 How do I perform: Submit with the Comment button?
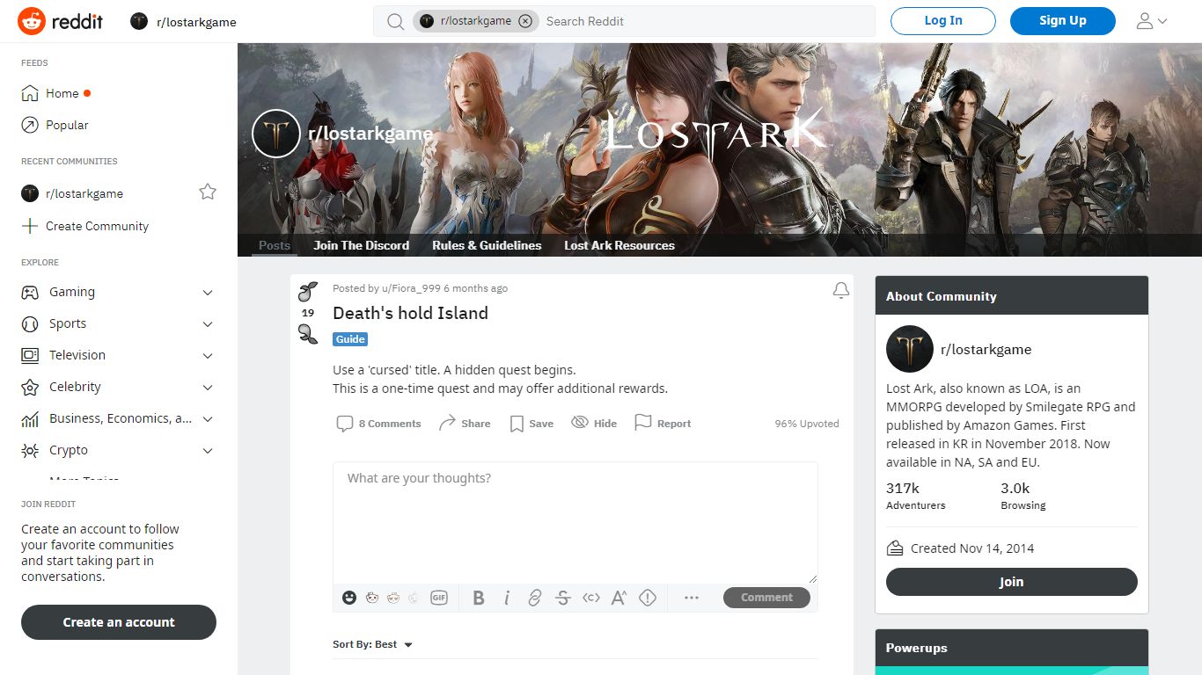pyautogui.click(x=766, y=598)
